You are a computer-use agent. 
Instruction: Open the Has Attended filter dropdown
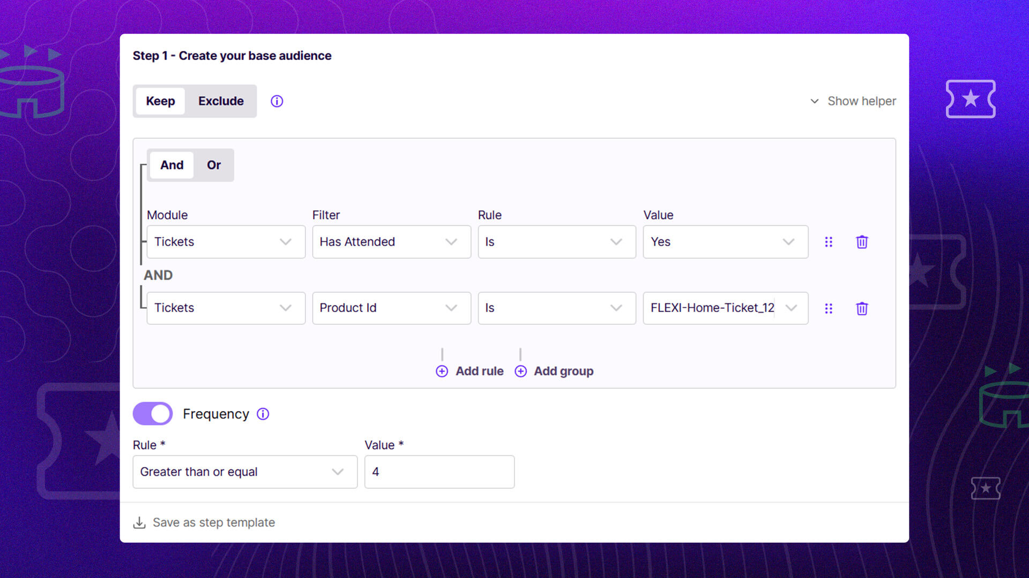pos(391,242)
